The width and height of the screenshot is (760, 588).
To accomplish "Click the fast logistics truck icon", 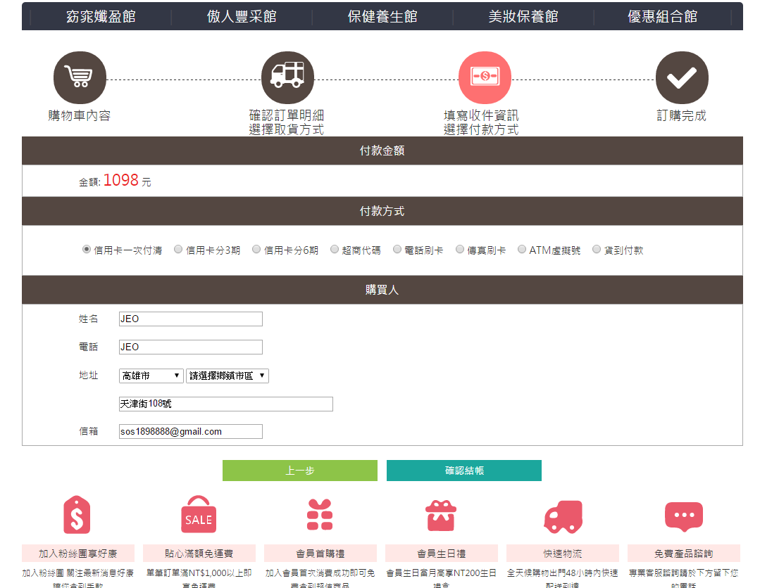I will tap(563, 517).
